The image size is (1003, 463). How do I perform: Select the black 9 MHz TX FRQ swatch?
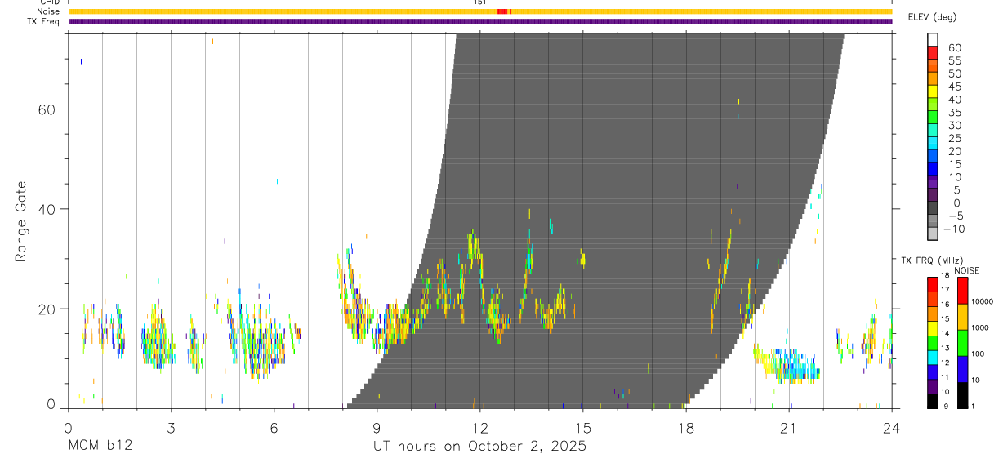(x=932, y=400)
